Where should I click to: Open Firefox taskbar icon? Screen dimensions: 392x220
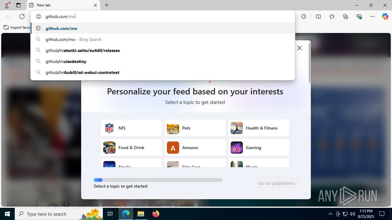156,214
